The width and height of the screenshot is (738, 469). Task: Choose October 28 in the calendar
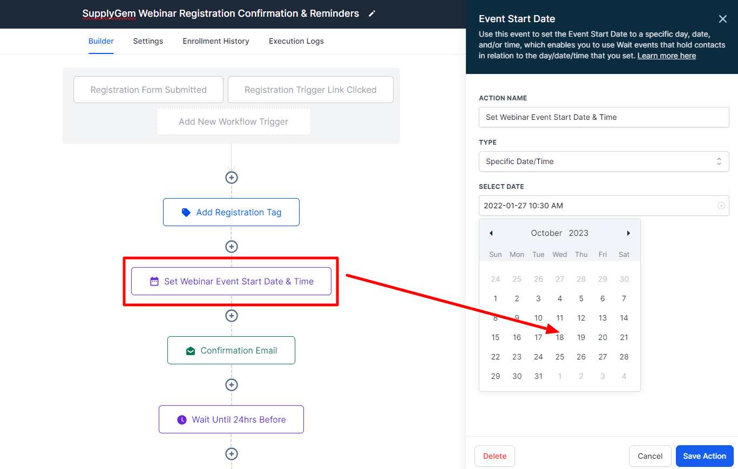point(624,357)
